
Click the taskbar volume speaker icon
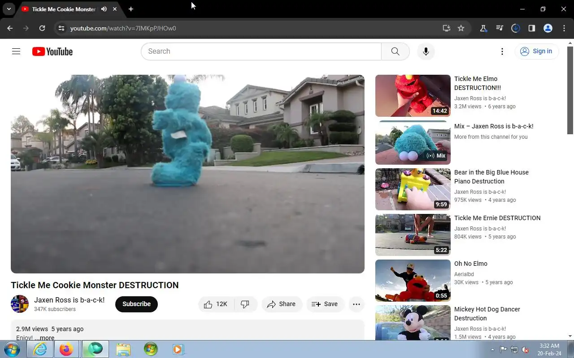click(x=525, y=349)
